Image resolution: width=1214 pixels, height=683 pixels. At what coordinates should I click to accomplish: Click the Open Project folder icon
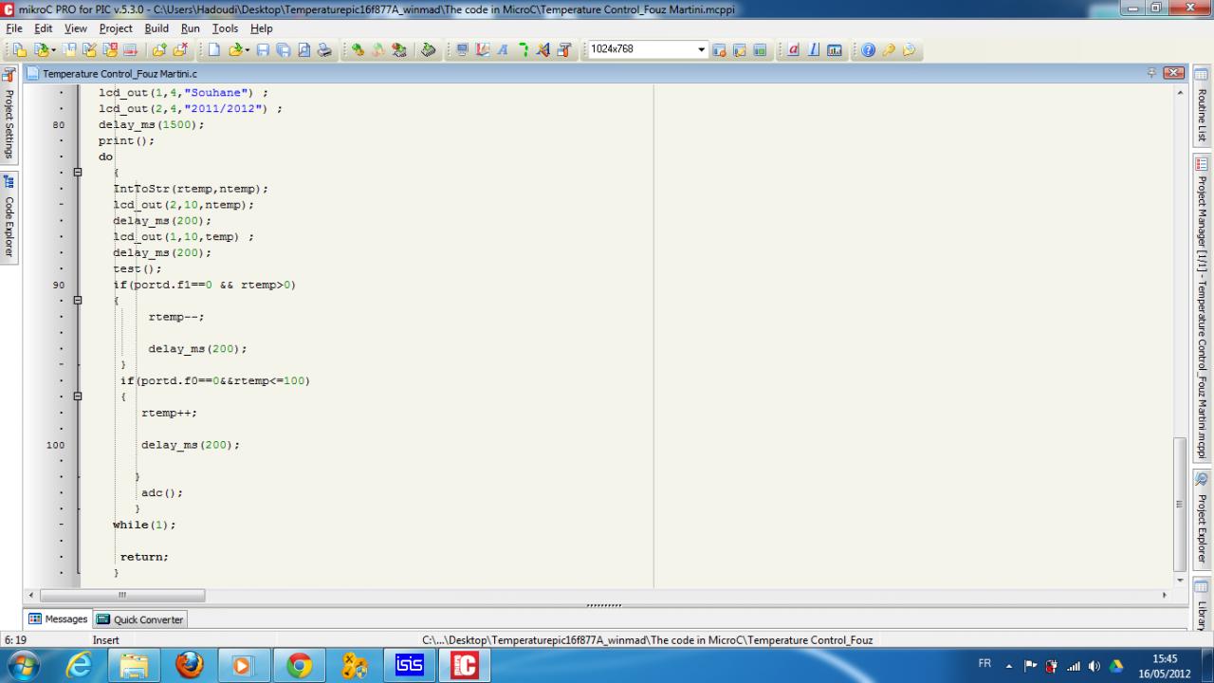pos(40,50)
